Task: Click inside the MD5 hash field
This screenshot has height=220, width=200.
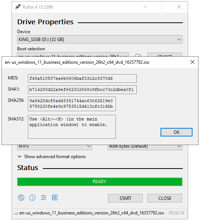Action: (82, 78)
